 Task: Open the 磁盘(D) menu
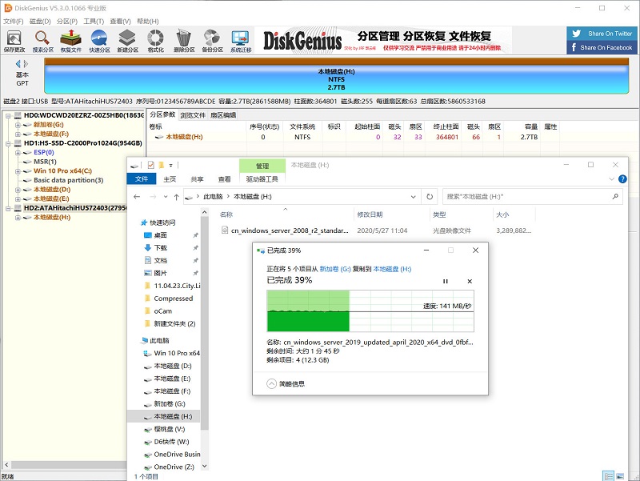[x=40, y=22]
